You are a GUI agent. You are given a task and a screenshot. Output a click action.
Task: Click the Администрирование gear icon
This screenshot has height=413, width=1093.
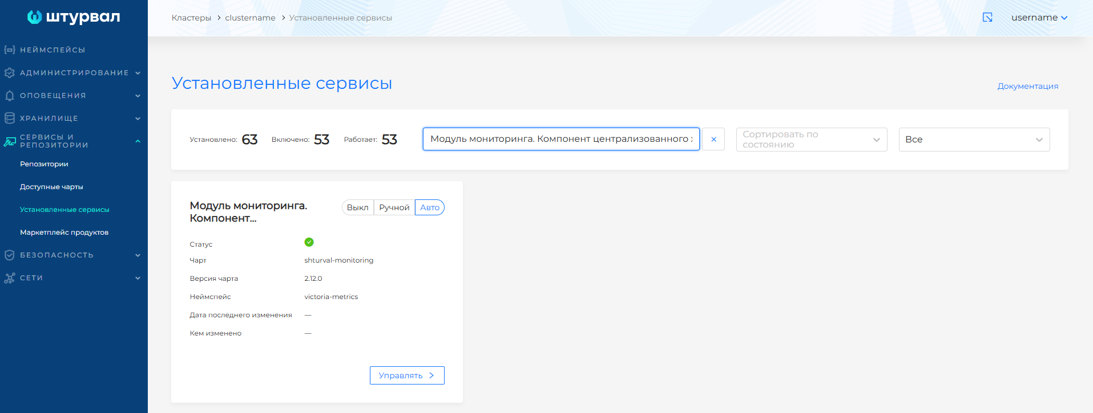tap(10, 73)
